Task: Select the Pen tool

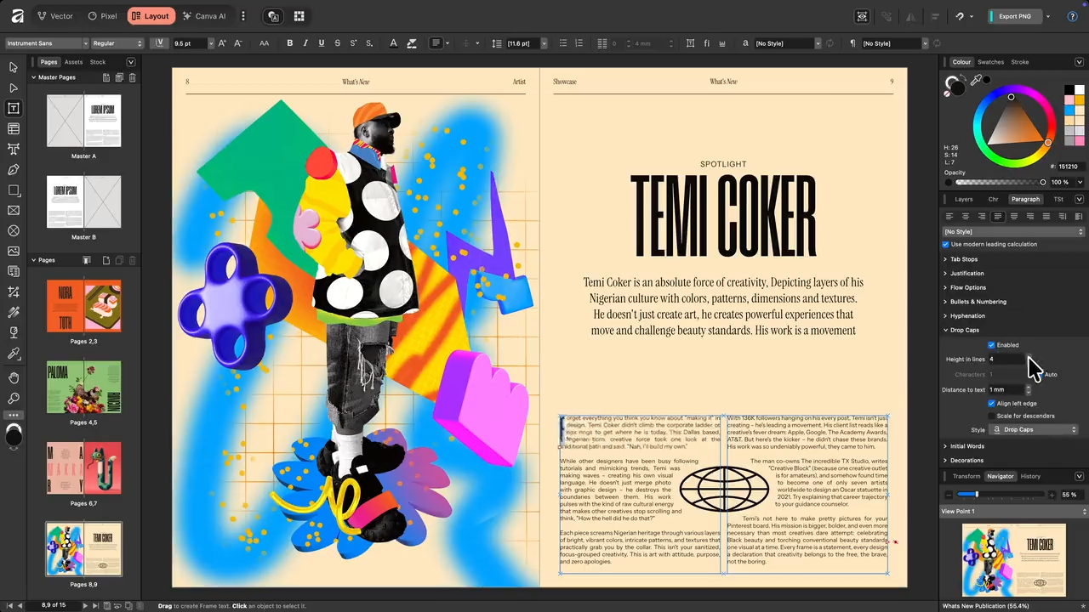Action: click(x=13, y=170)
